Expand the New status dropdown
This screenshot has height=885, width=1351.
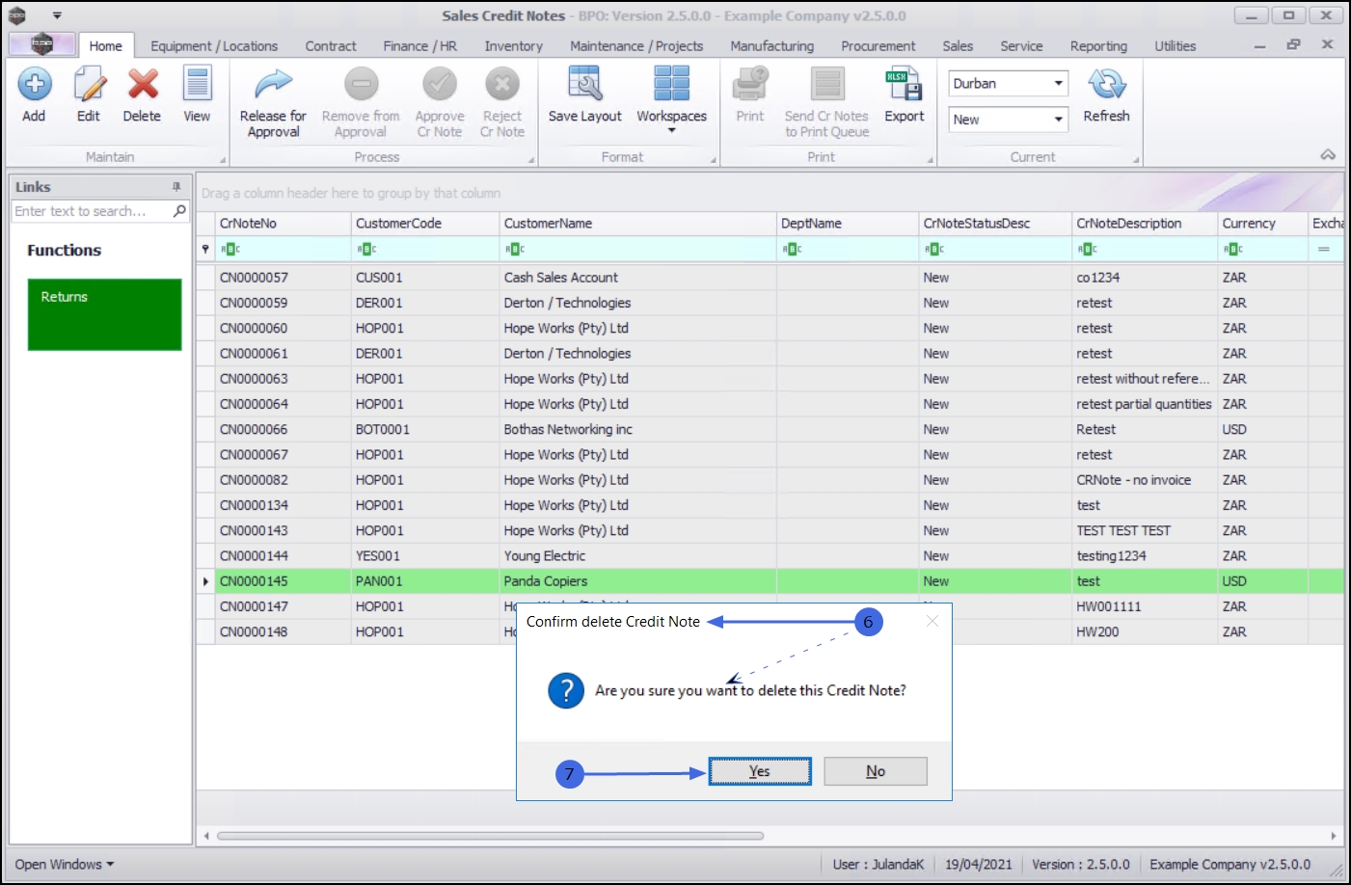click(x=1058, y=120)
